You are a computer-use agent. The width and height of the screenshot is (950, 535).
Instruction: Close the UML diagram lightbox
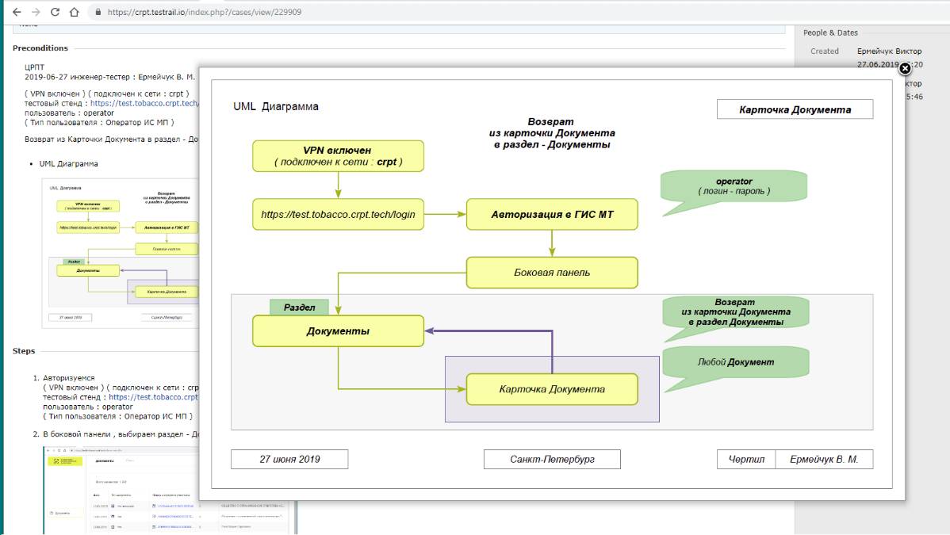[x=905, y=69]
